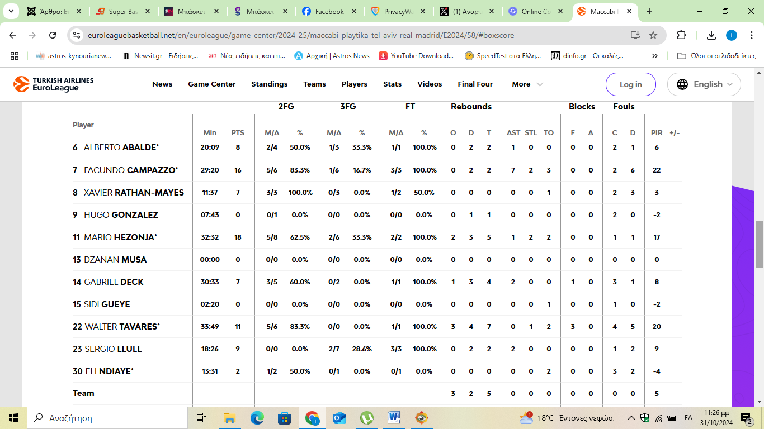Expand the More navigation dropdown
764x429 pixels.
tap(527, 84)
